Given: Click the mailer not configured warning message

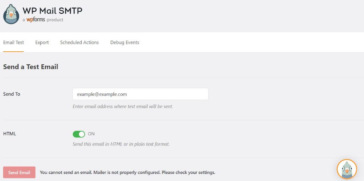Looking at the screenshot, I should coord(128,173).
